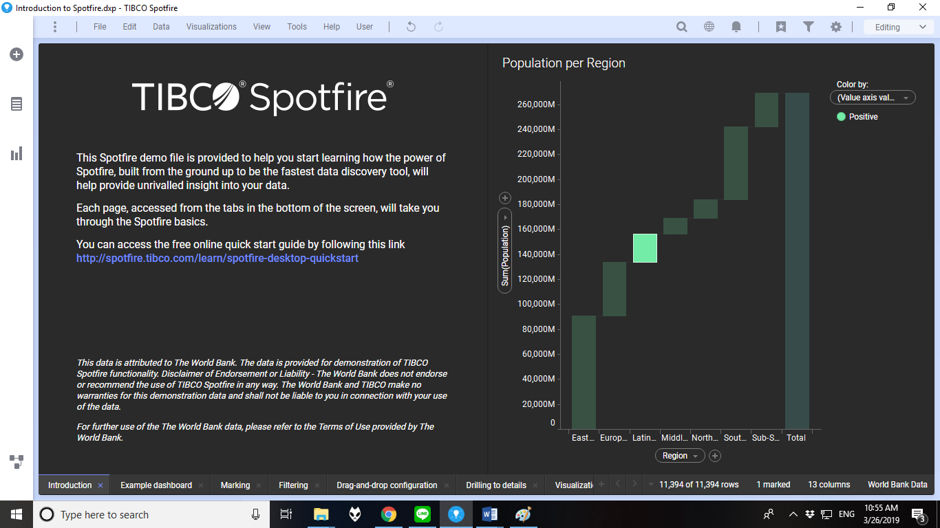This screenshot has width=940, height=528.
Task: Open the Tools menu
Action: point(297,27)
